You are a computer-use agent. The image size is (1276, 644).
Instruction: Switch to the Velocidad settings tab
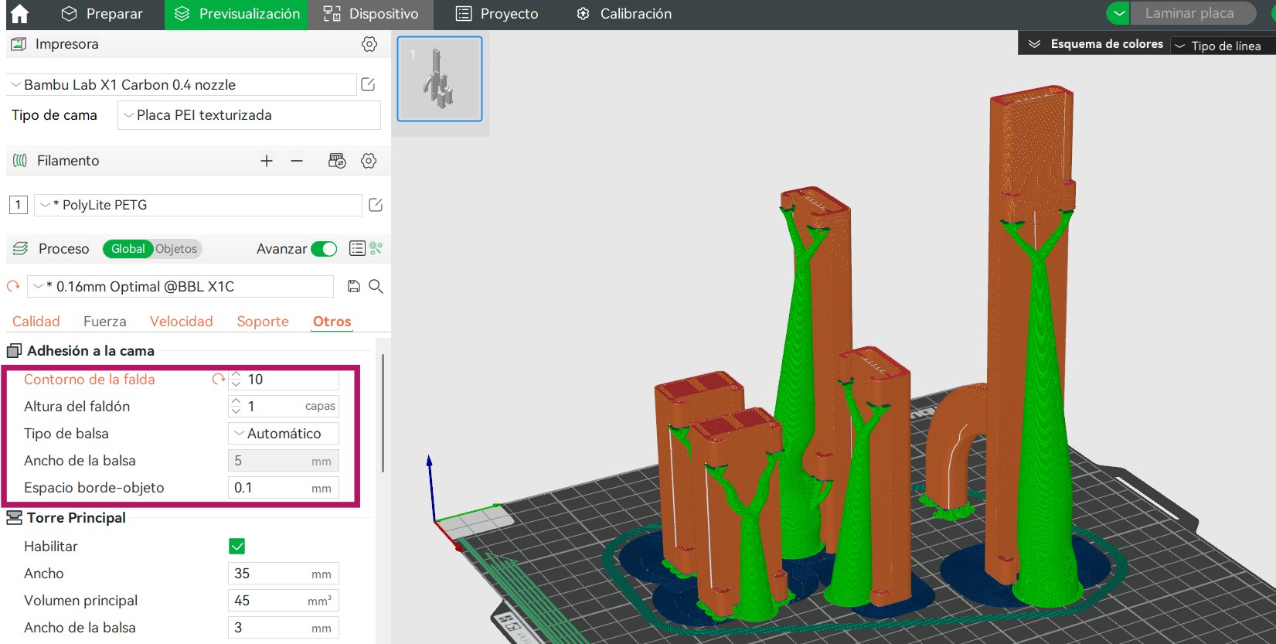click(x=181, y=322)
